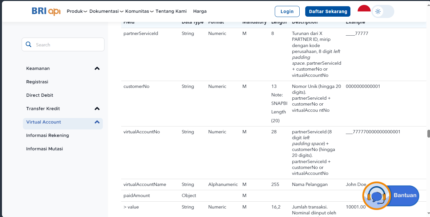Screen dimensions: 430x217
Task: Toggle the light/dark theme switch
Action: [x=383, y=11]
